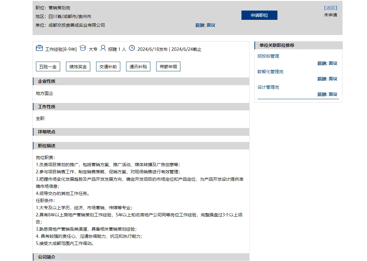Select the 五险一金 benefit tag

tap(48, 66)
